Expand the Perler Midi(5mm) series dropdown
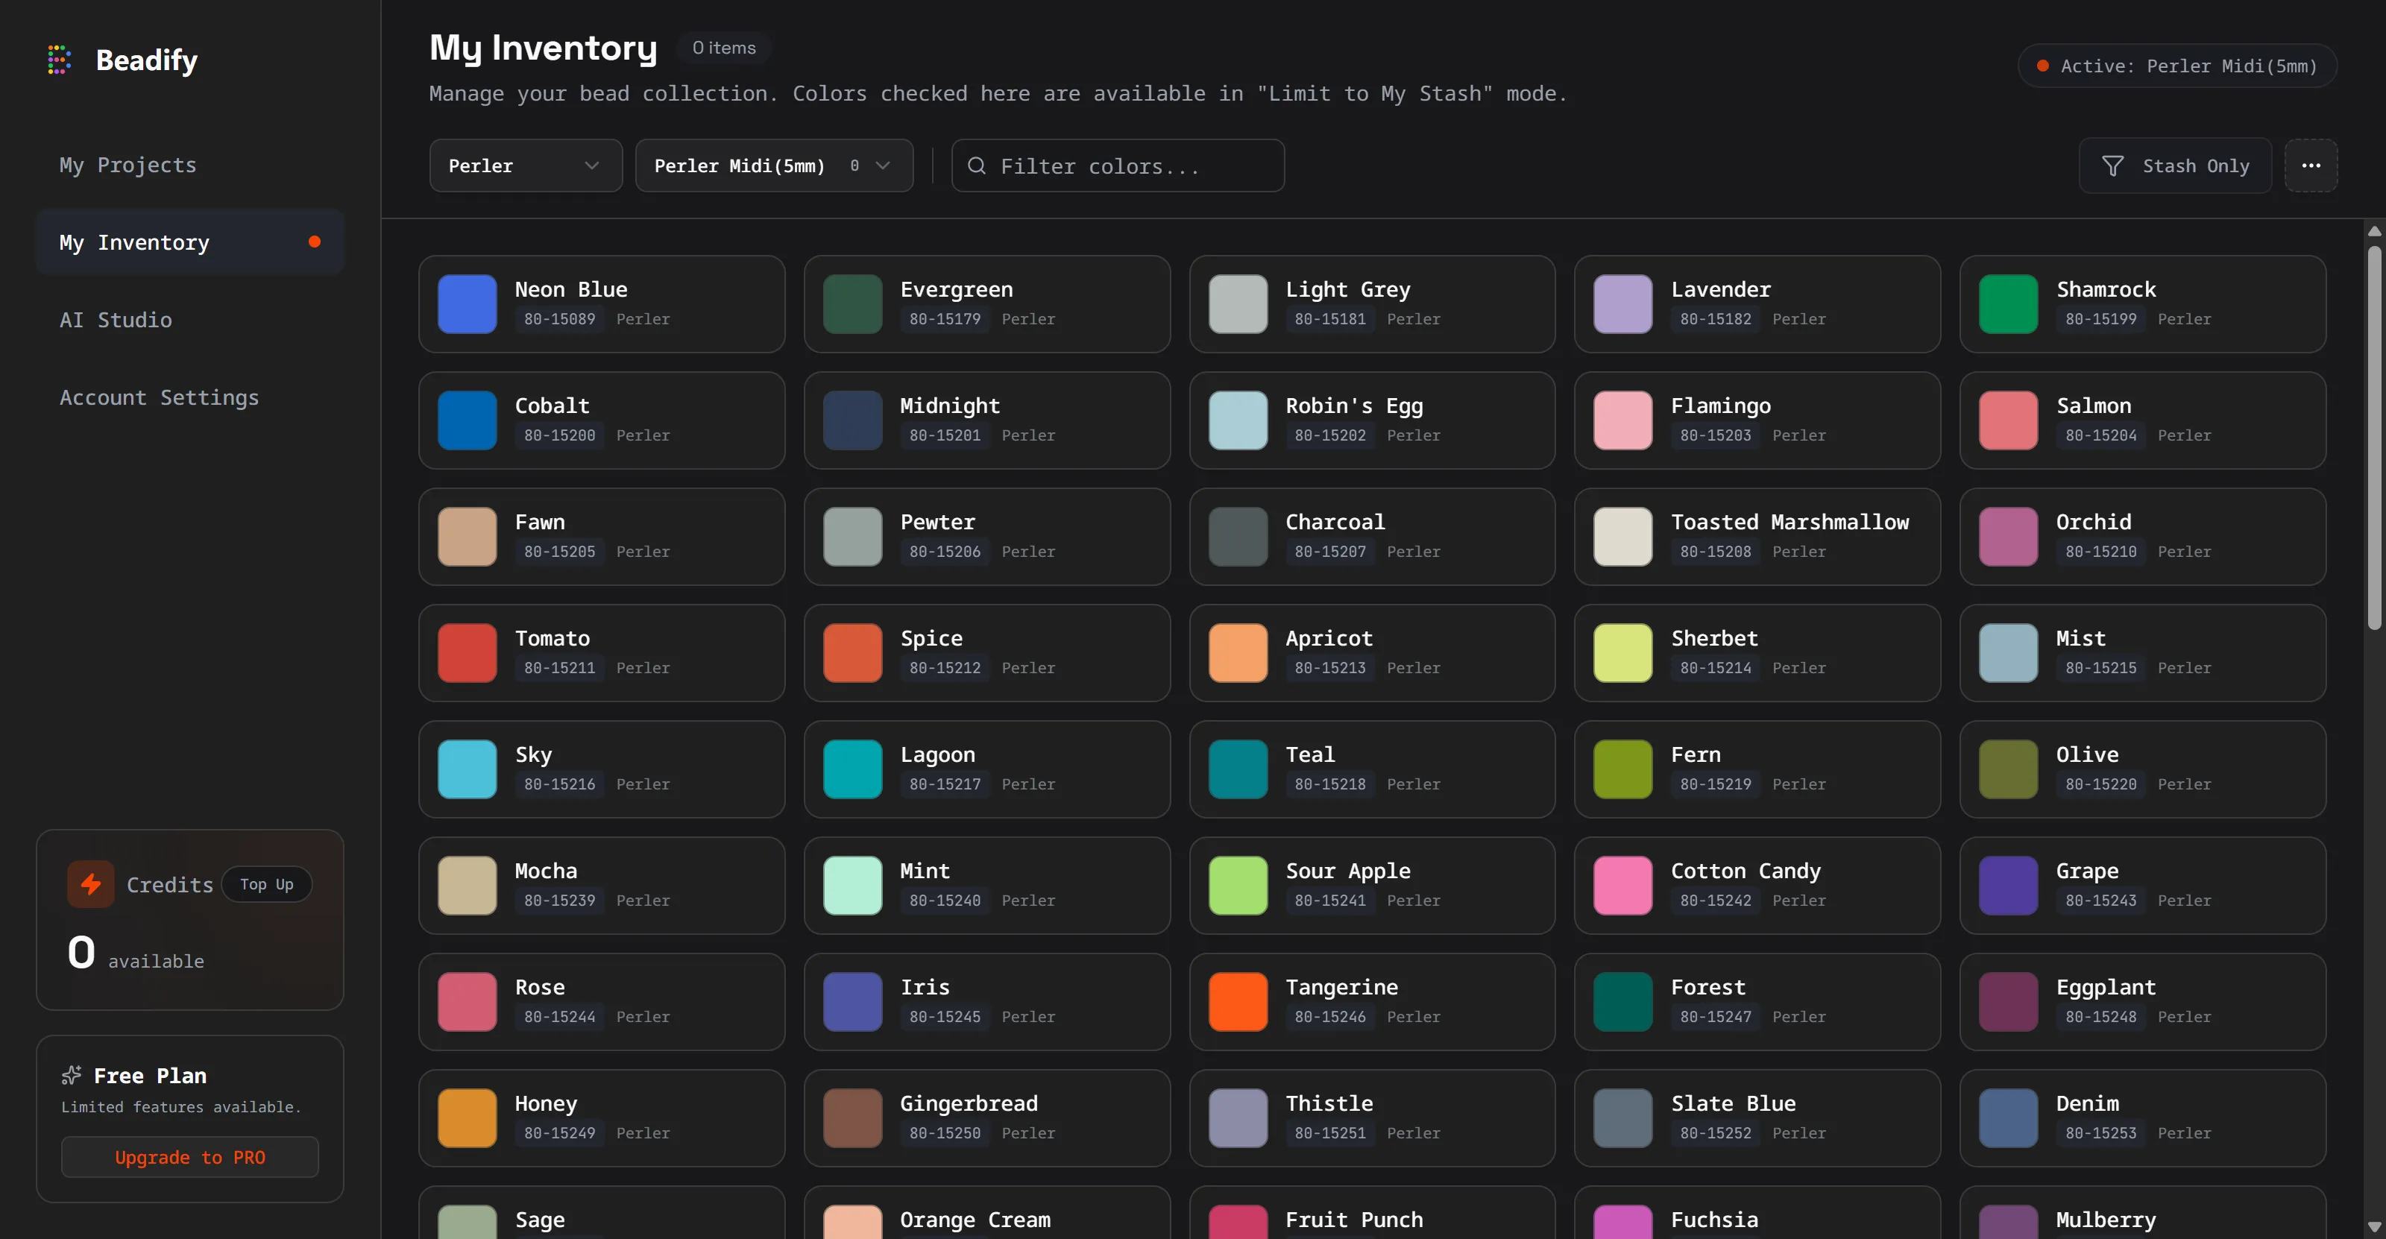This screenshot has width=2386, height=1239. pos(773,165)
